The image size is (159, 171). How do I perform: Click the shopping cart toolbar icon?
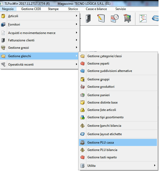pos(128,19)
